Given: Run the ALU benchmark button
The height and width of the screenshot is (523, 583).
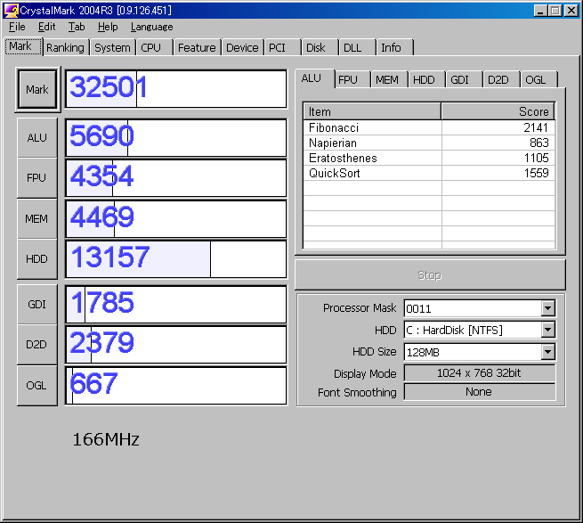Looking at the screenshot, I should click(x=36, y=138).
